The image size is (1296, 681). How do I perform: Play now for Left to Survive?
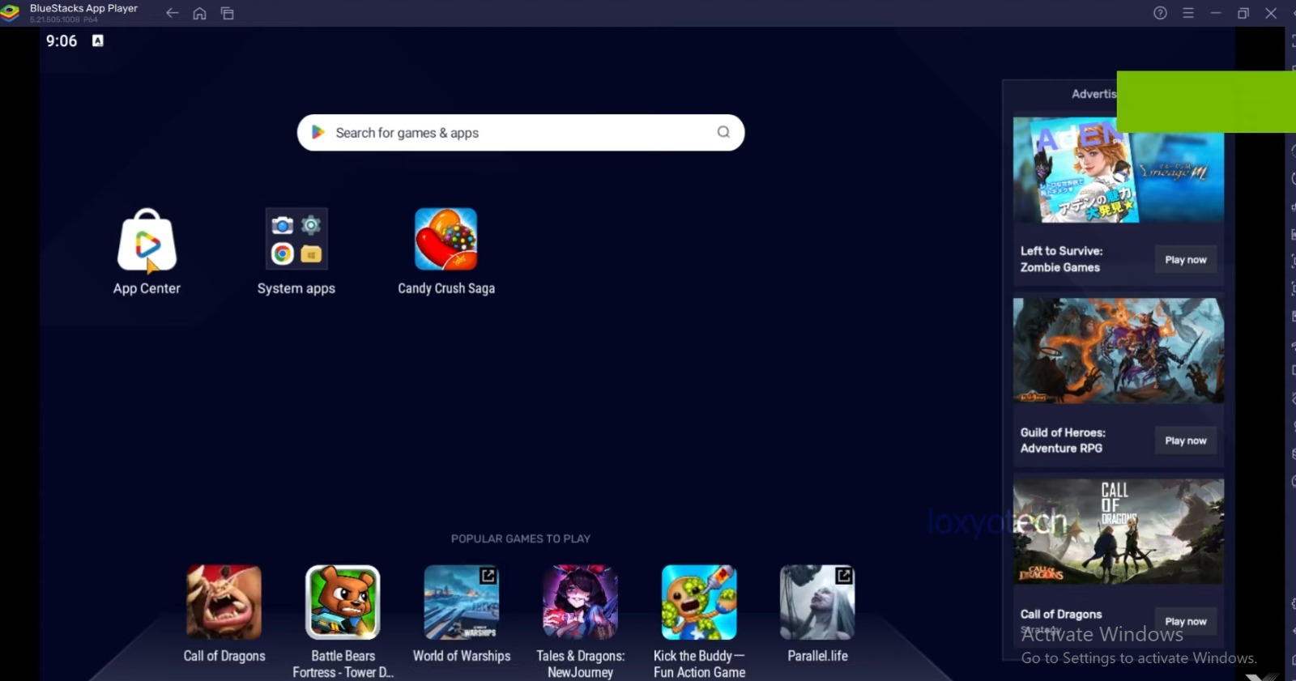click(x=1186, y=259)
